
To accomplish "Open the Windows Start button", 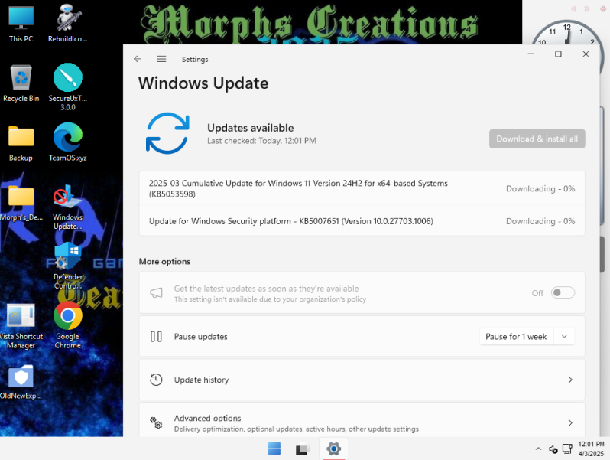I will 274,449.
